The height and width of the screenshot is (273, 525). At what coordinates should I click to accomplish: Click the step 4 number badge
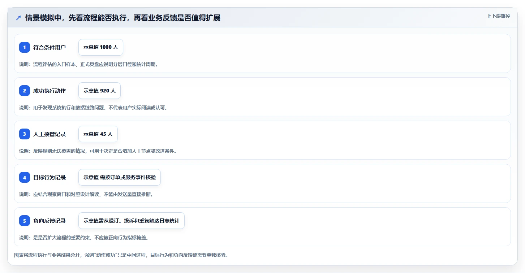[25, 177]
